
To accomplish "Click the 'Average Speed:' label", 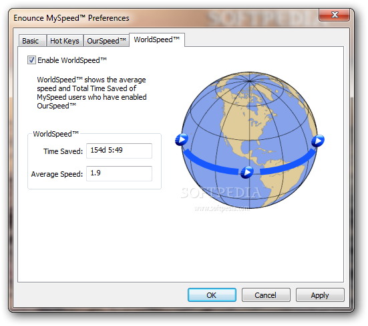I will 57,174.
